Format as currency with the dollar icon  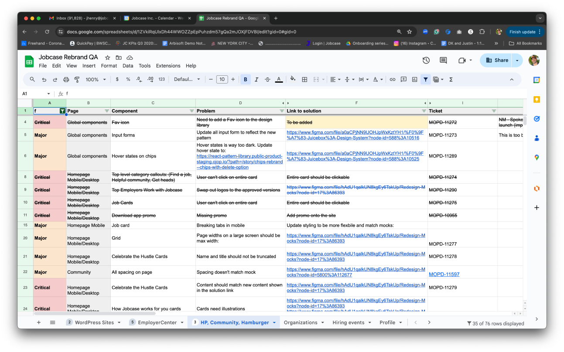coord(117,80)
